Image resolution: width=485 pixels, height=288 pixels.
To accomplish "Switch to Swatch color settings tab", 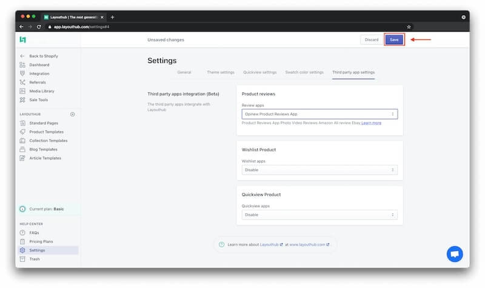I will 304,72.
